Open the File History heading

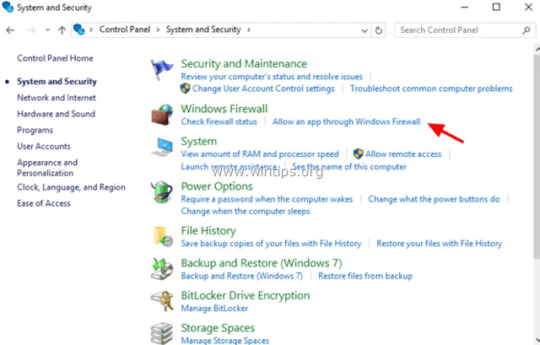click(208, 230)
